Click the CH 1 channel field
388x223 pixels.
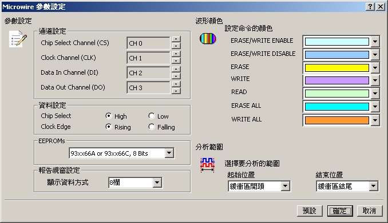pyautogui.click(x=148, y=58)
